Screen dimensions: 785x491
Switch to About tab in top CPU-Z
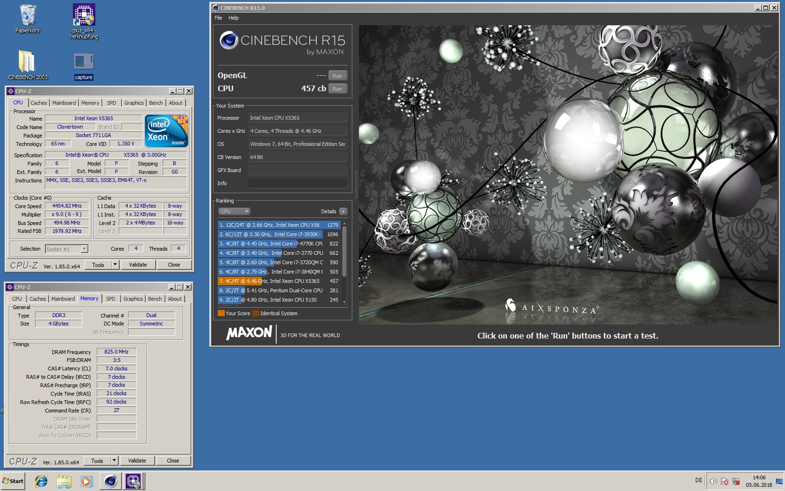176,103
